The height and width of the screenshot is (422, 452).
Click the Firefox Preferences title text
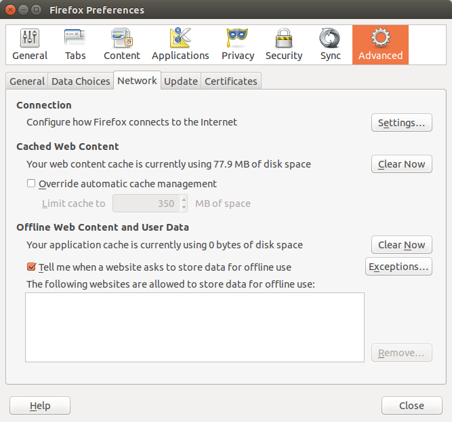(97, 10)
